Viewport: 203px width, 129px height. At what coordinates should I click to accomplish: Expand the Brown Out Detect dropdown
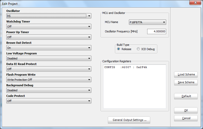[x=49, y=48]
